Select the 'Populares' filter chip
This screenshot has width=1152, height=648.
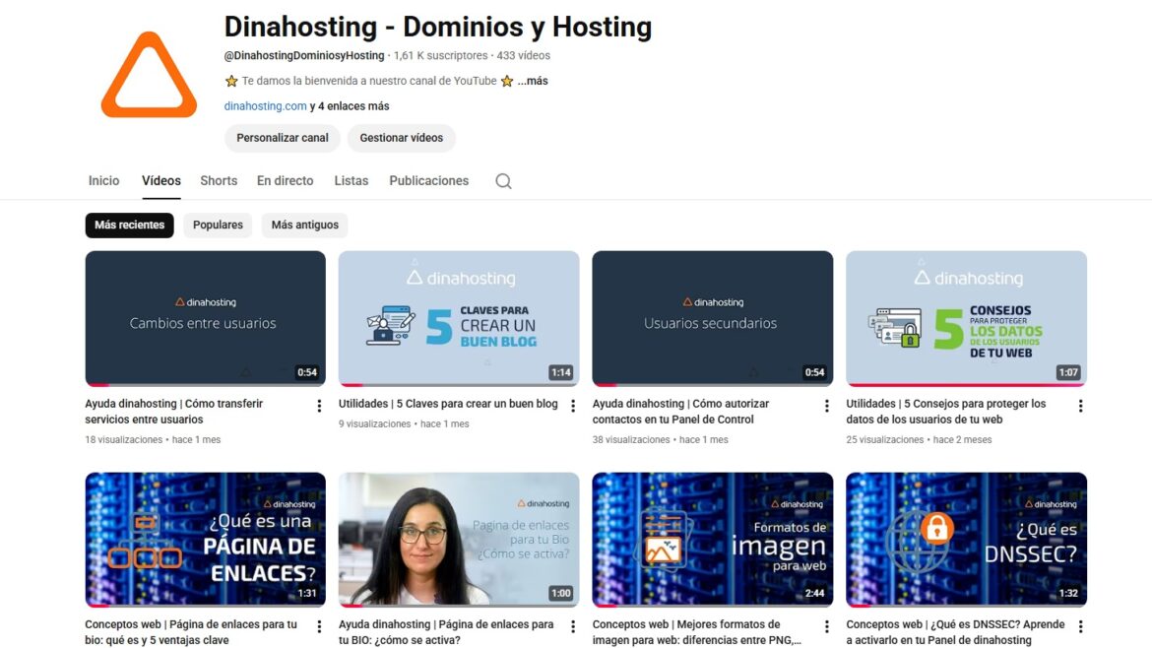(217, 225)
